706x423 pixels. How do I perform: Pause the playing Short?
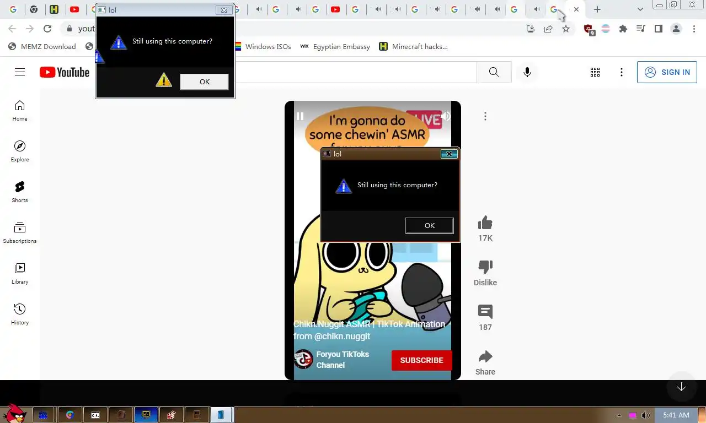point(300,116)
